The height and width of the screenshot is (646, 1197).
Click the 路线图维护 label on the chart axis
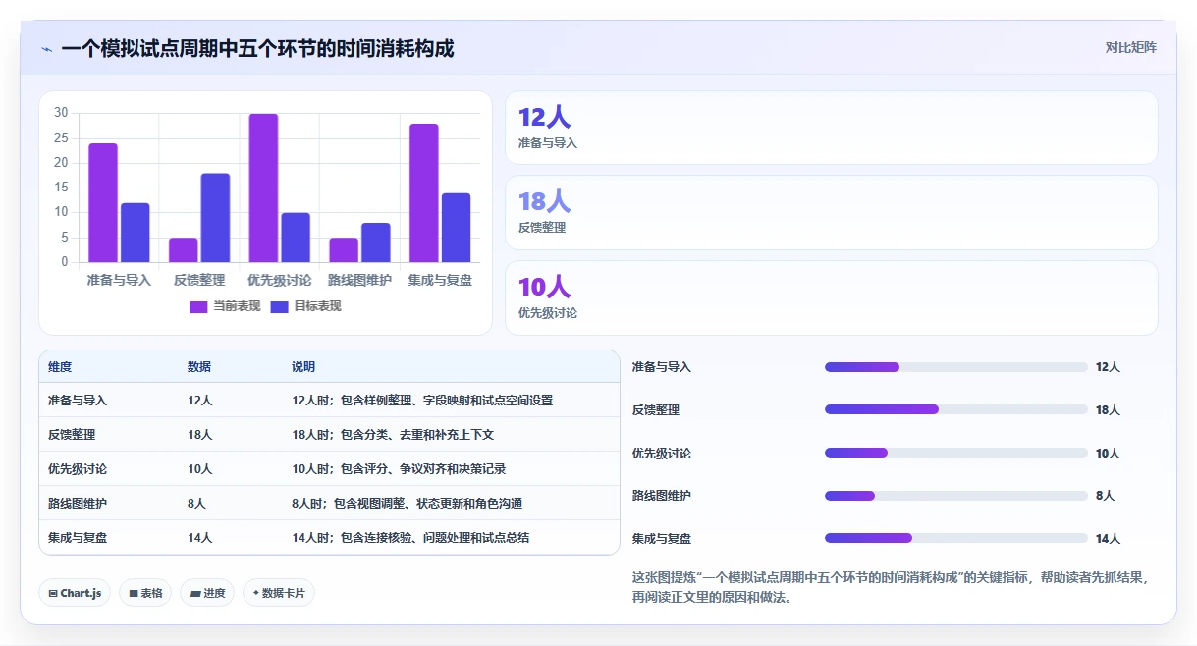tap(359, 280)
